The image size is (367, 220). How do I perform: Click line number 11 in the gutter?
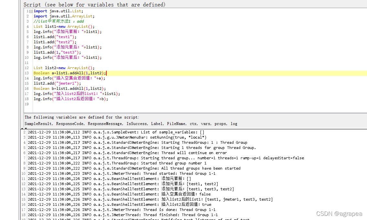tap(27, 63)
